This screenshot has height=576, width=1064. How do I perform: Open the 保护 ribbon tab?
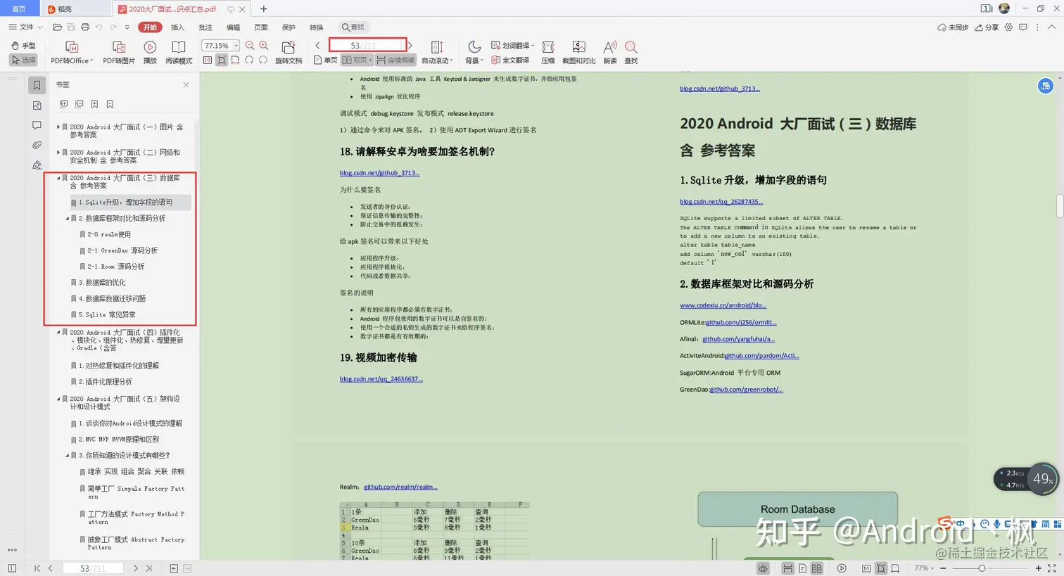coord(289,27)
